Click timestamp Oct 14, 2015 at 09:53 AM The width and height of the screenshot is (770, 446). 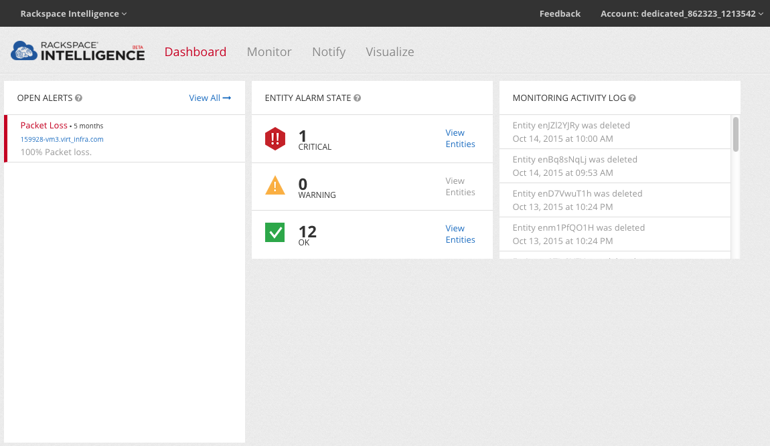[x=562, y=173]
